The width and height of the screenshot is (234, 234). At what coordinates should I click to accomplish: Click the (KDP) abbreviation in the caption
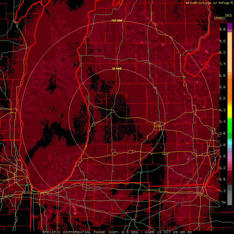(x=114, y=232)
